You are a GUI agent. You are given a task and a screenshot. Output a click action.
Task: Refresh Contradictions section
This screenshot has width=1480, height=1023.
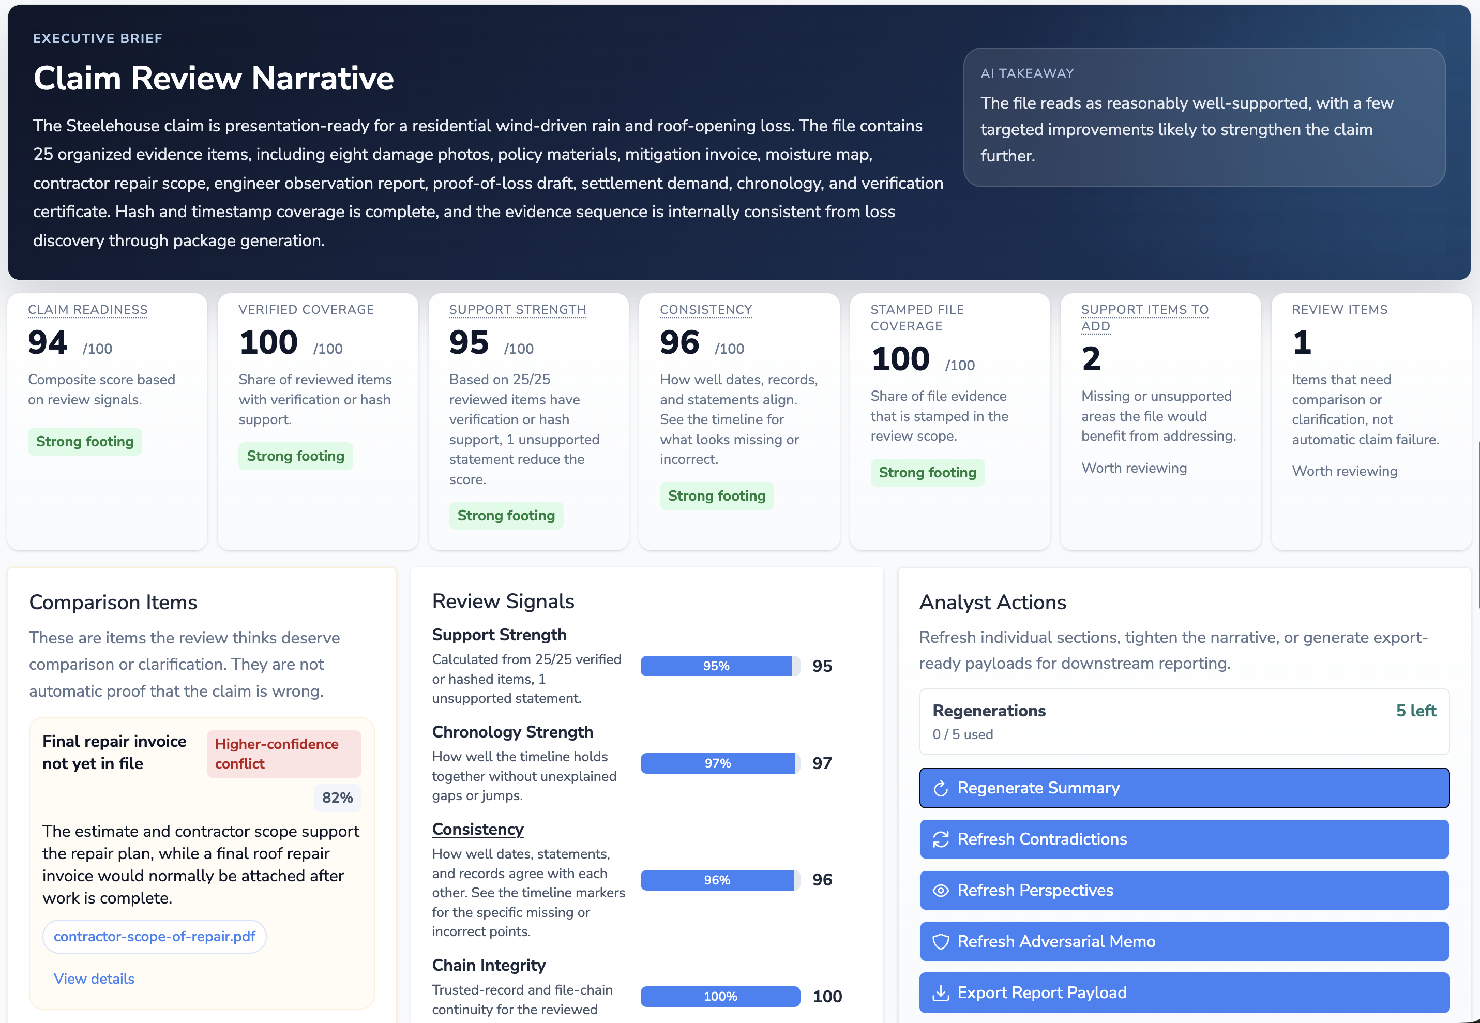coord(1184,839)
